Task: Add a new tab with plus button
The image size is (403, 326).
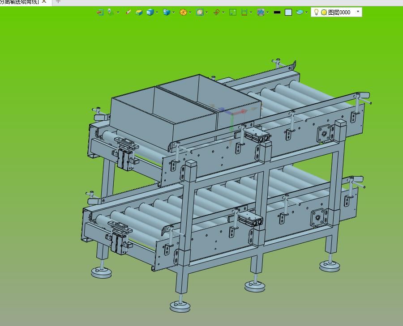Action: [58, 1]
